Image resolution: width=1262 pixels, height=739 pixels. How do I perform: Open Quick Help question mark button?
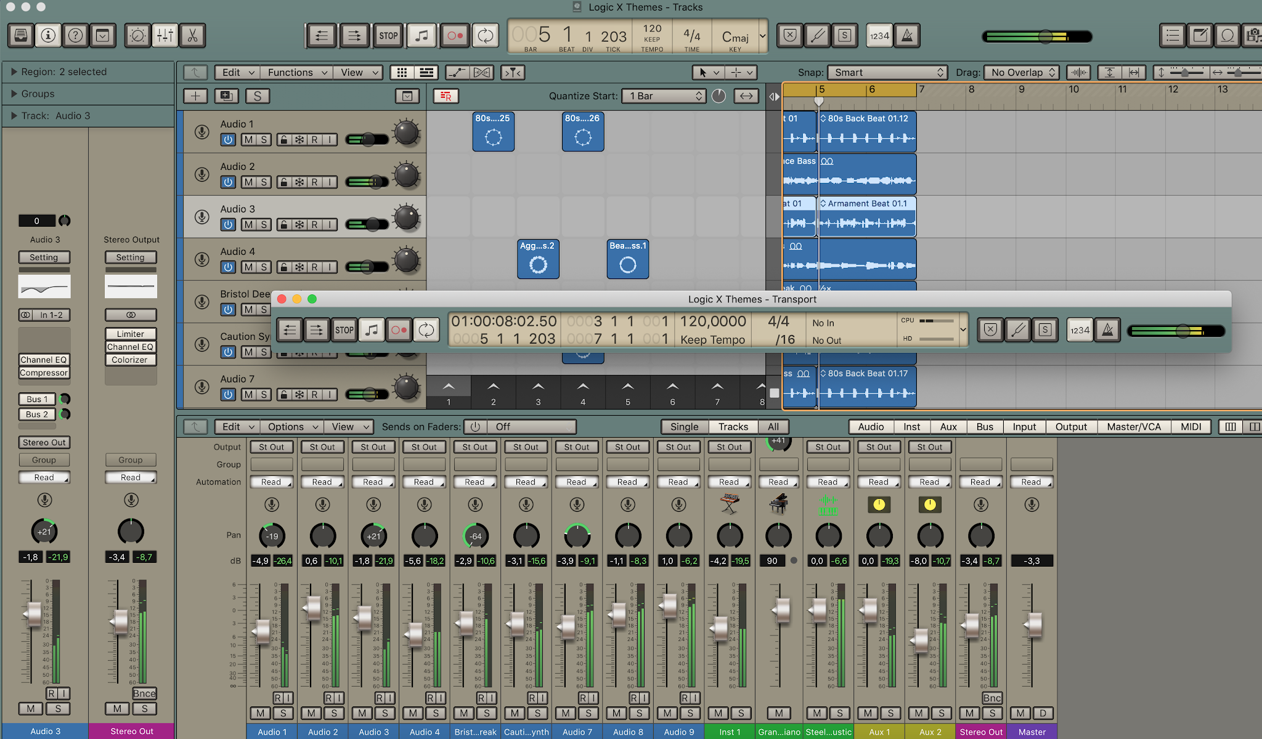(75, 36)
